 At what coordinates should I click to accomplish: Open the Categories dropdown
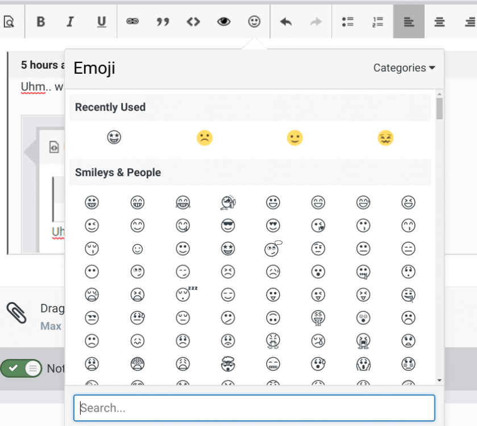(x=404, y=68)
